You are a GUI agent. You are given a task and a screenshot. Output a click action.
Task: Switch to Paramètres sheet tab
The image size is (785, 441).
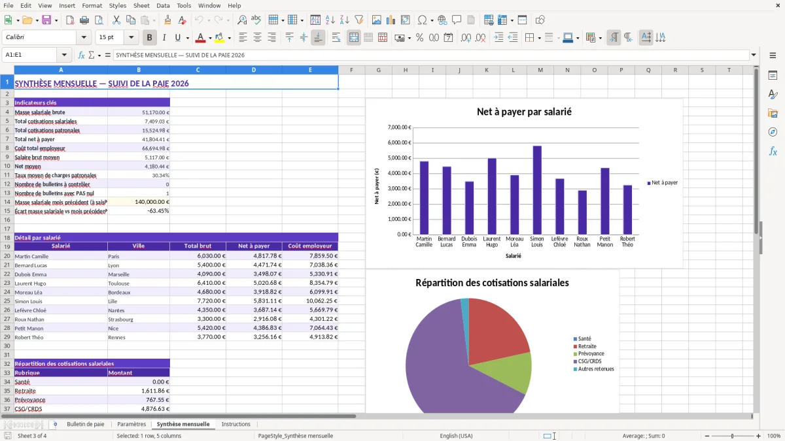click(x=131, y=424)
